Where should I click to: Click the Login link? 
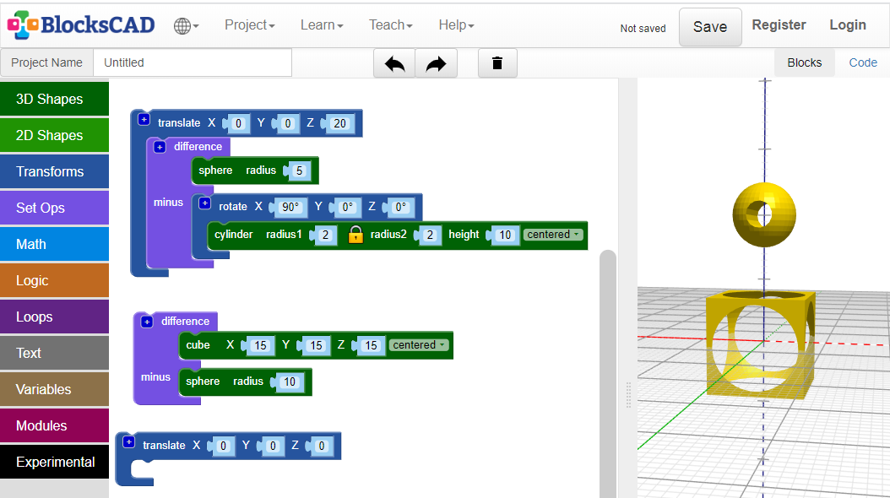tap(847, 25)
